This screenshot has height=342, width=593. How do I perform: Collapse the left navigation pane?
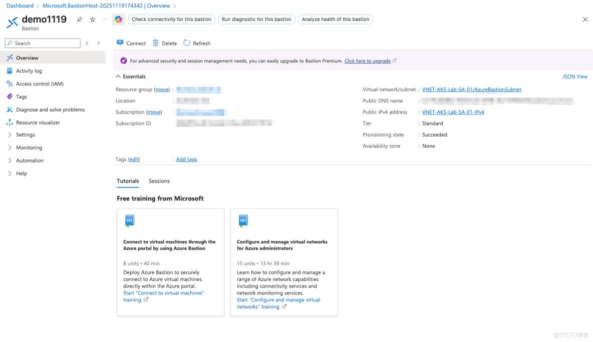click(98, 43)
